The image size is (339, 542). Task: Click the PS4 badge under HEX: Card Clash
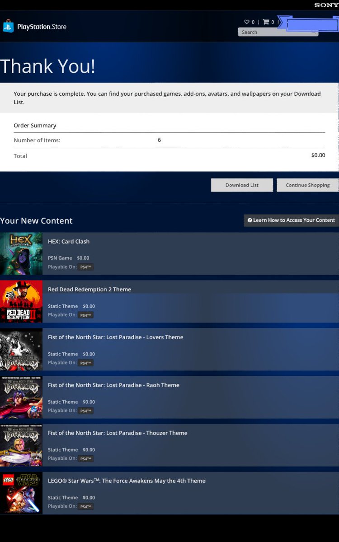85,267
